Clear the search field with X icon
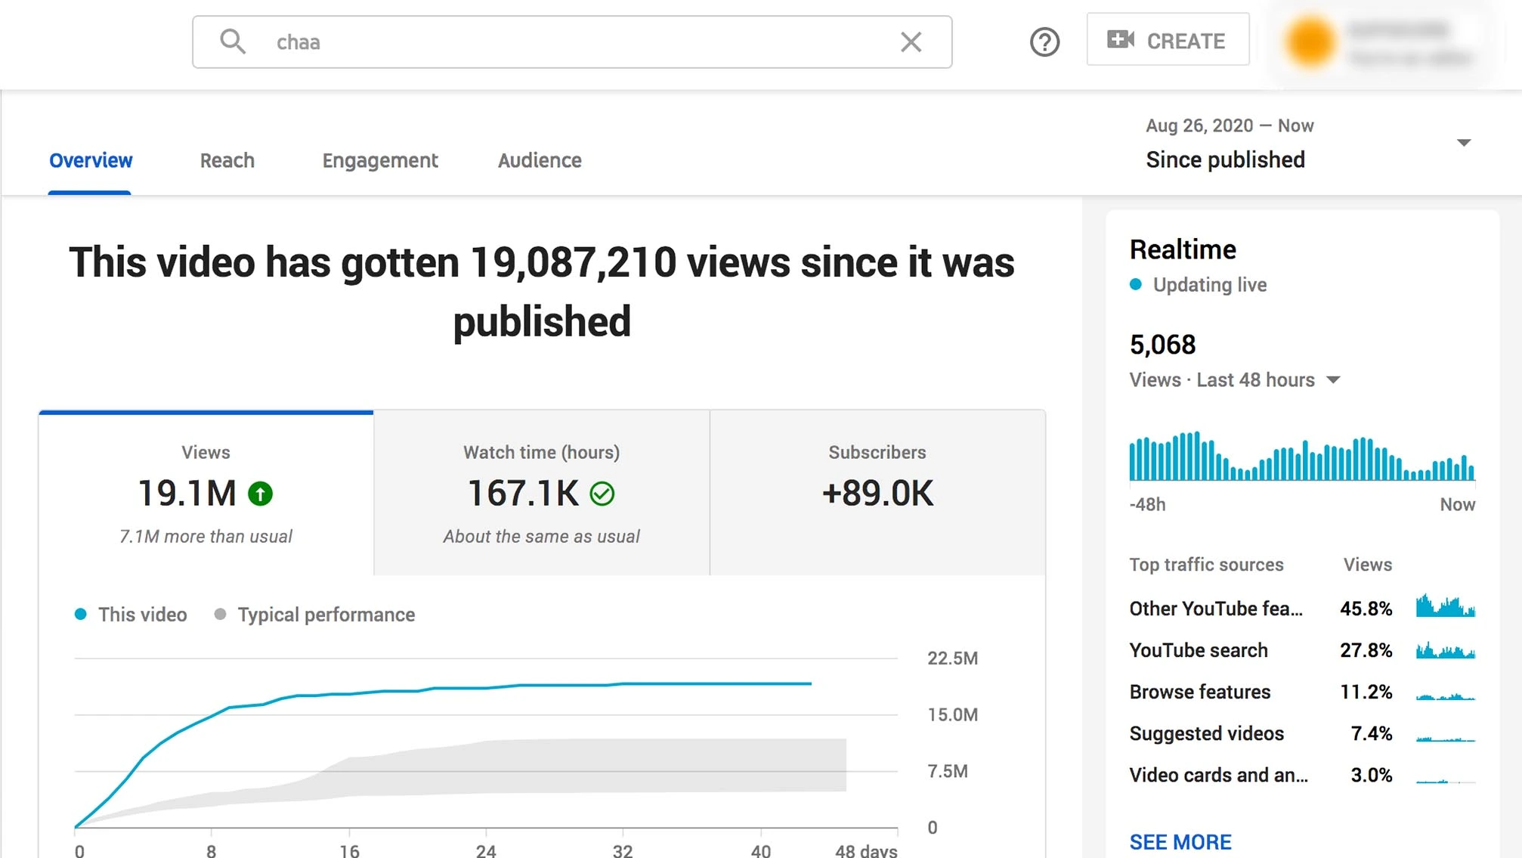 coord(911,42)
